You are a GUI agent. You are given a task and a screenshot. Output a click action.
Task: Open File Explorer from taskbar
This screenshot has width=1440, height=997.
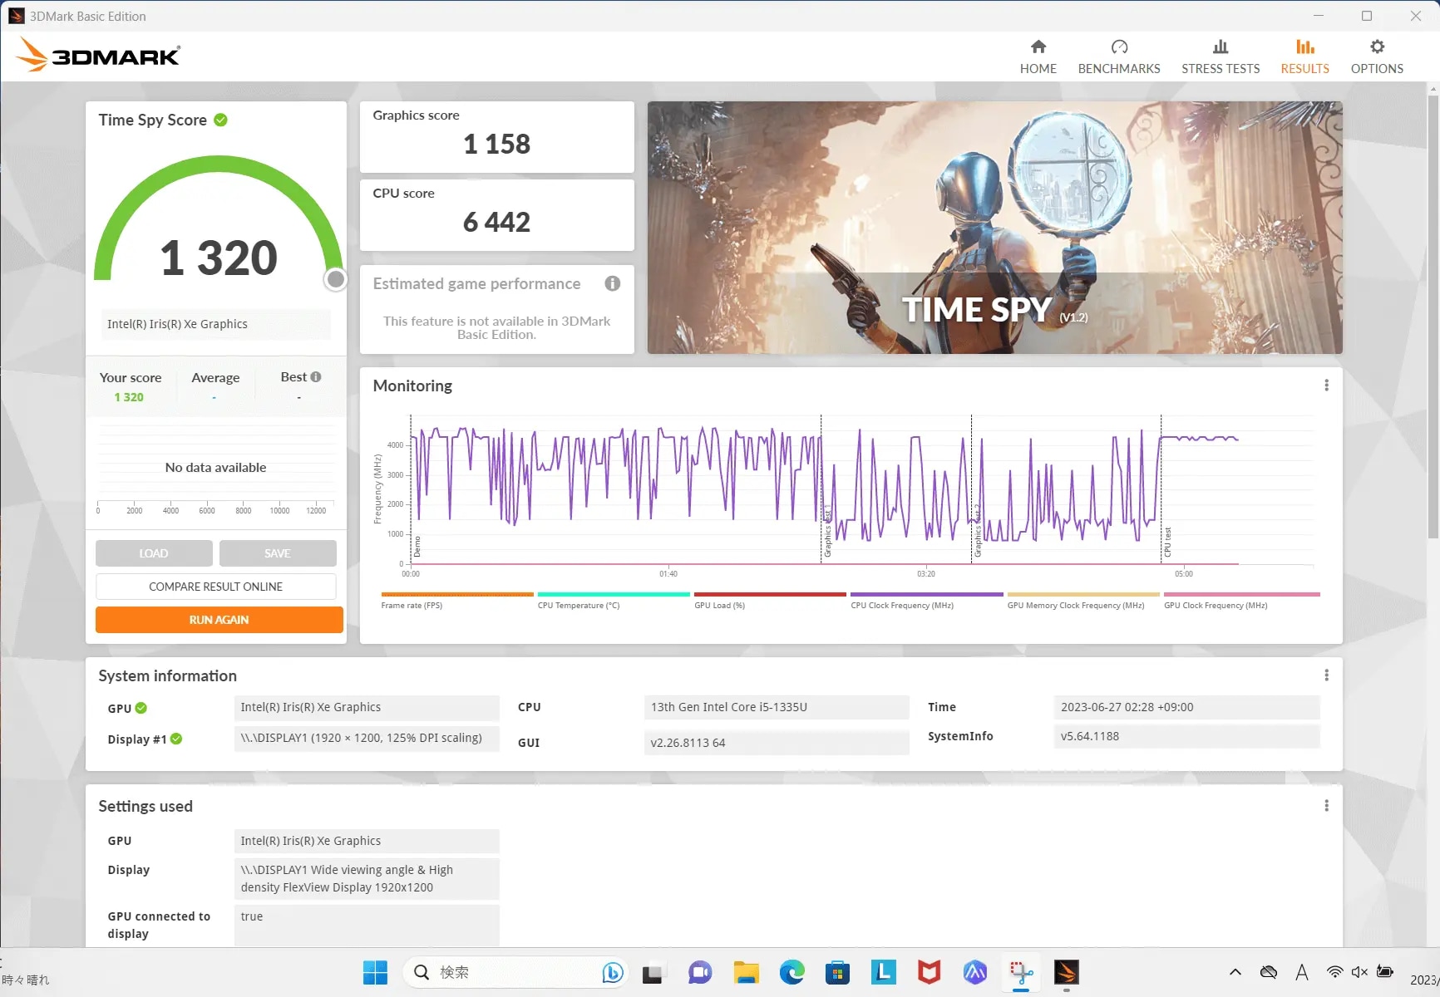click(x=746, y=972)
